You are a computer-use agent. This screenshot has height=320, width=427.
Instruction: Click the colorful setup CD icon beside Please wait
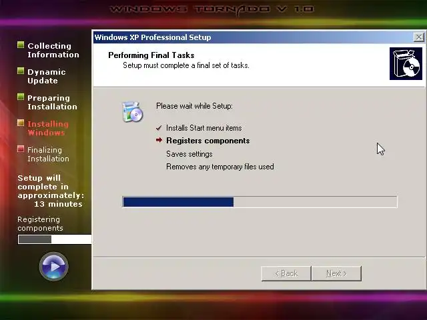[x=132, y=111]
